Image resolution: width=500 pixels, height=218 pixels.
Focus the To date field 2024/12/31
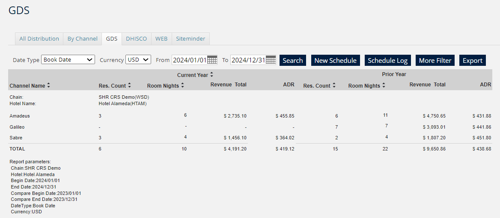pos(248,60)
